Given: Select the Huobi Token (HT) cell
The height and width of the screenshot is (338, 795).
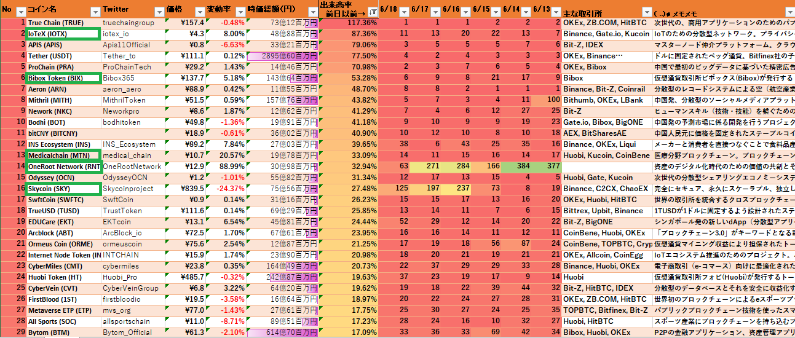Looking at the screenshot, I should (63, 277).
